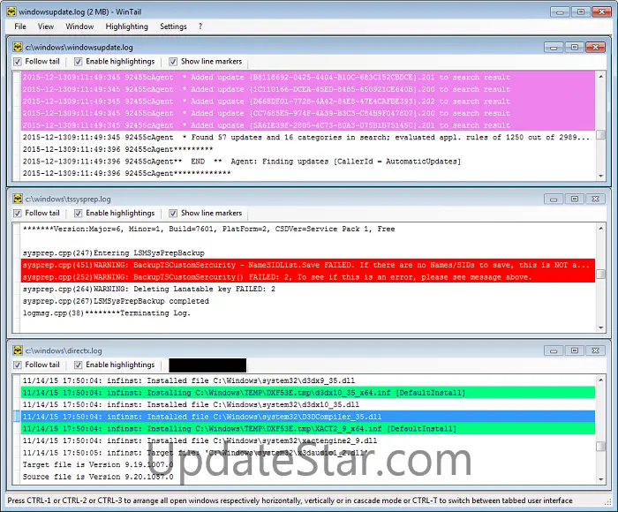This screenshot has height=512, width=618.
Task: Click scroll down arrow in windowsupdate.log pane
Action: 600,176
